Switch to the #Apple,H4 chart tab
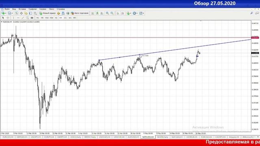 click(234, 137)
